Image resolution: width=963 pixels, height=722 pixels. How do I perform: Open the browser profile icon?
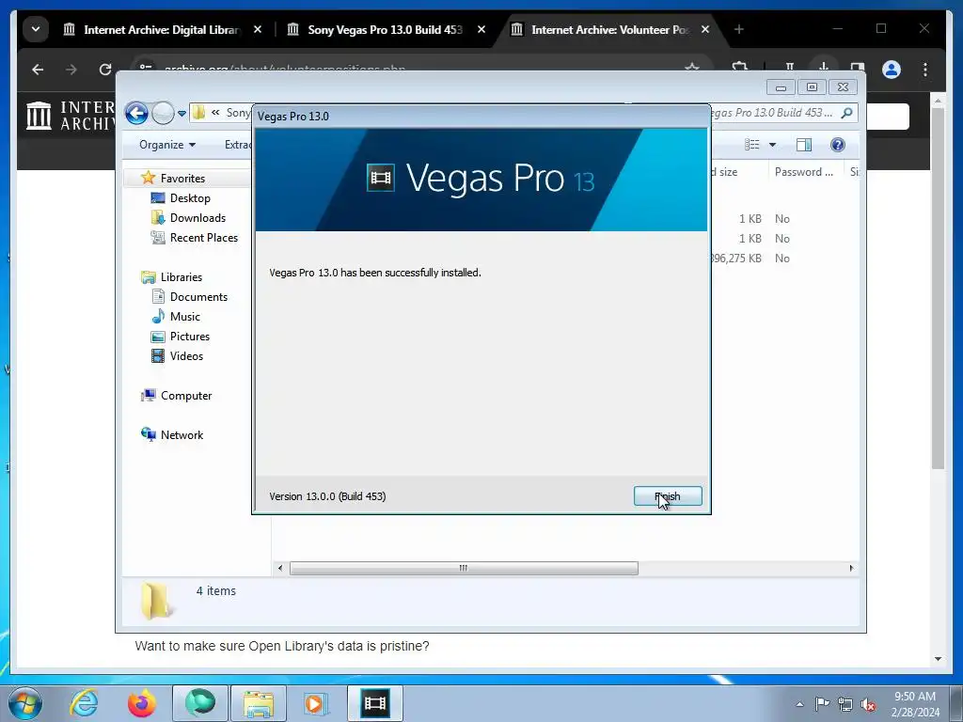pos(892,70)
